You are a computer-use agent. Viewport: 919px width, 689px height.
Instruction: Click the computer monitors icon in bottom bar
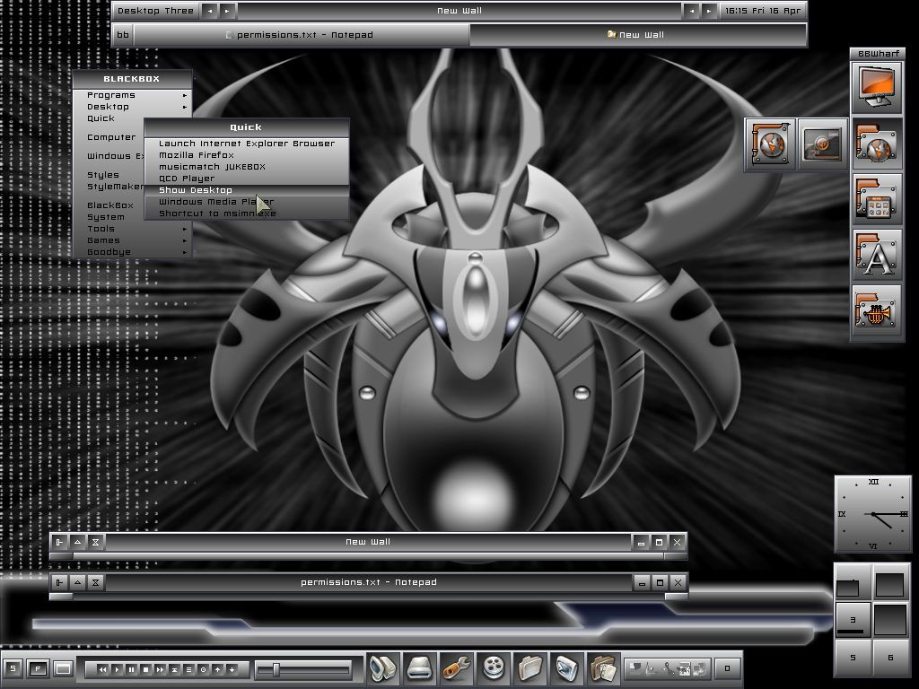383,667
